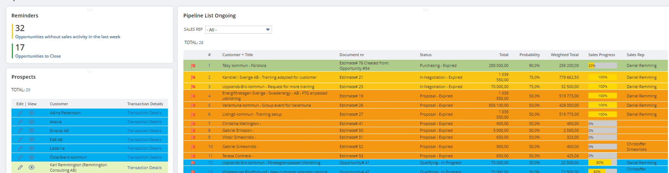The height and width of the screenshot is (173, 669).
Task: Click the flag icon for Kansliet i Sverige AB
Action: point(193,77)
